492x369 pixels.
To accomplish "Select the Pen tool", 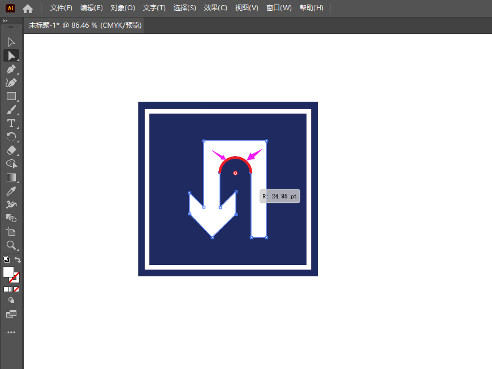I will [11, 69].
